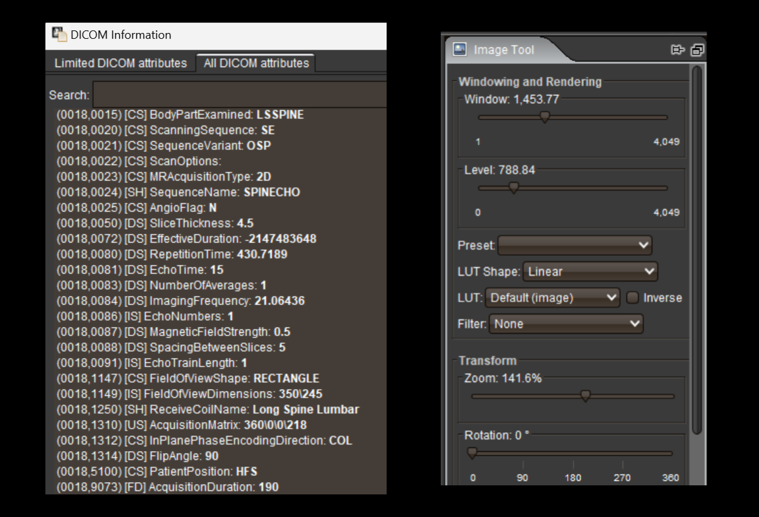Select the MagneticFieldStrength: 0.5 row

(173, 332)
